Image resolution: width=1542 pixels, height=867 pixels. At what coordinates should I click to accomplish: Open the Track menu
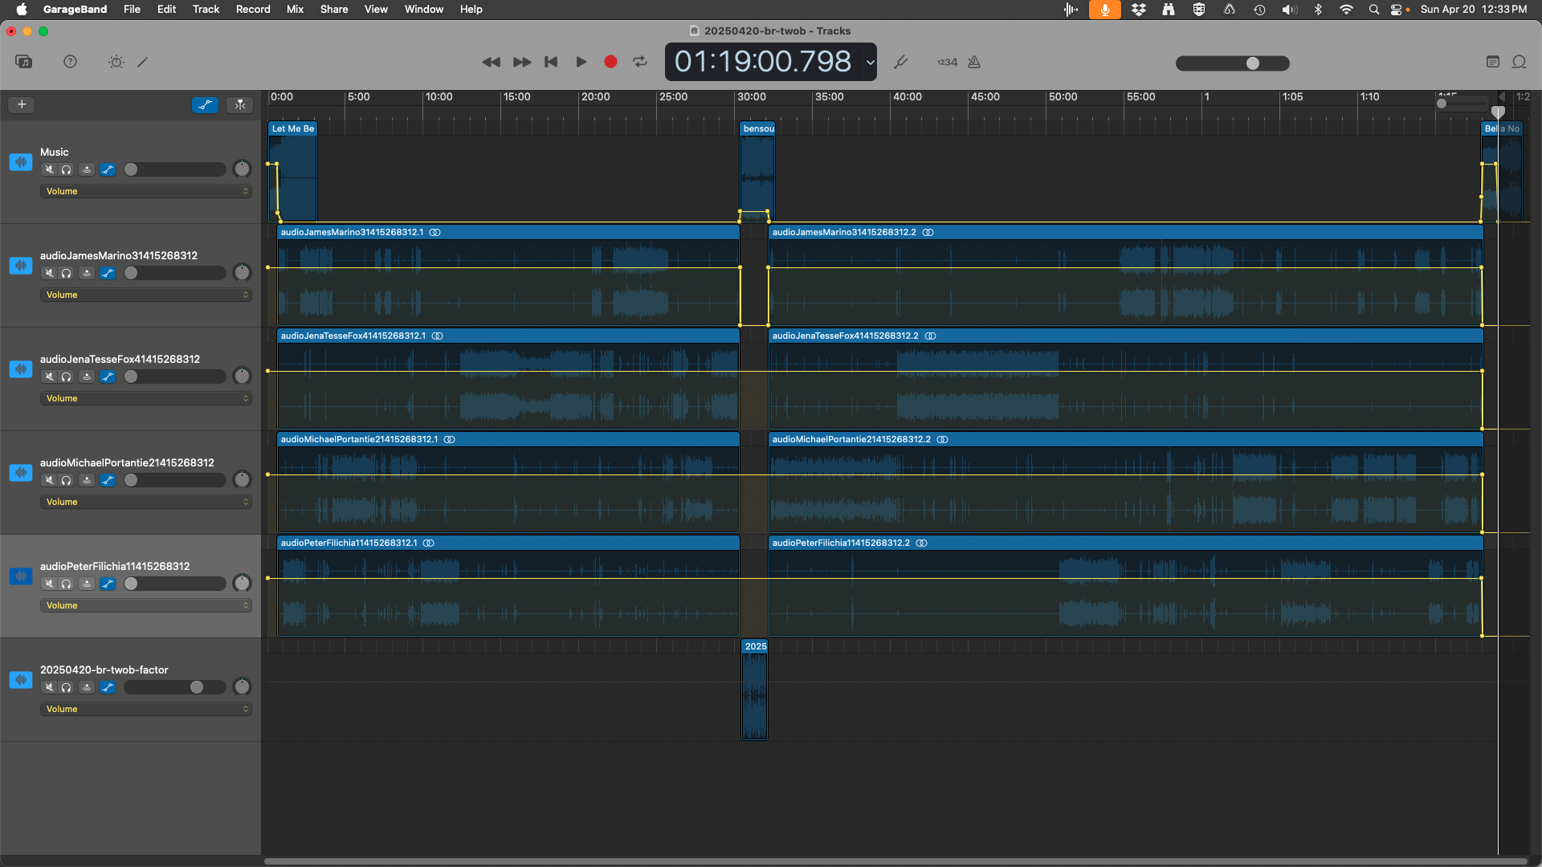tap(206, 9)
